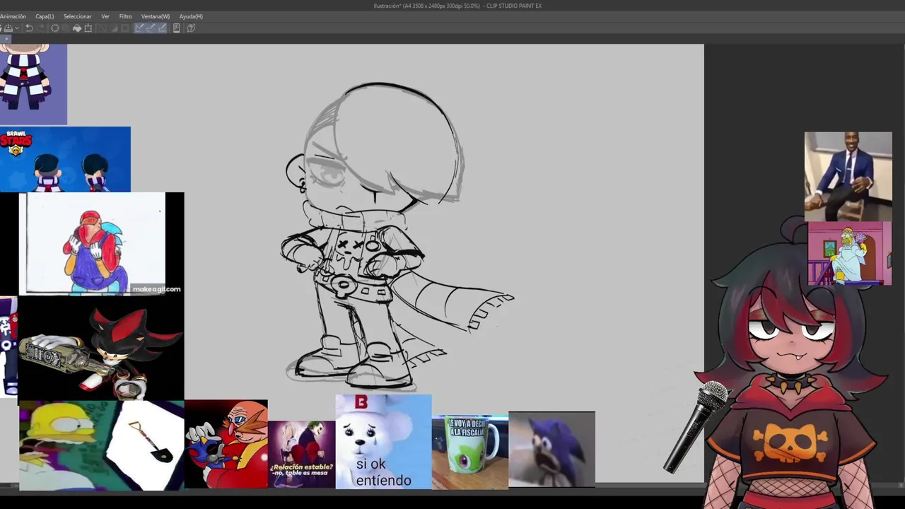The image size is (905, 509).
Task: Click the help question mark icon
Action: [191, 28]
